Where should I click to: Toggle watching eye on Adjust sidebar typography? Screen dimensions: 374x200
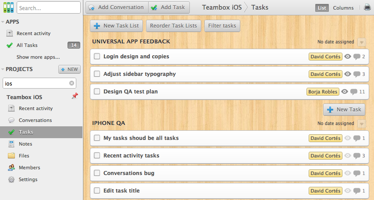pyautogui.click(x=348, y=74)
